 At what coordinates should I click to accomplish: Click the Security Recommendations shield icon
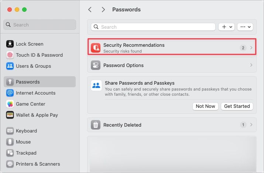click(x=96, y=48)
